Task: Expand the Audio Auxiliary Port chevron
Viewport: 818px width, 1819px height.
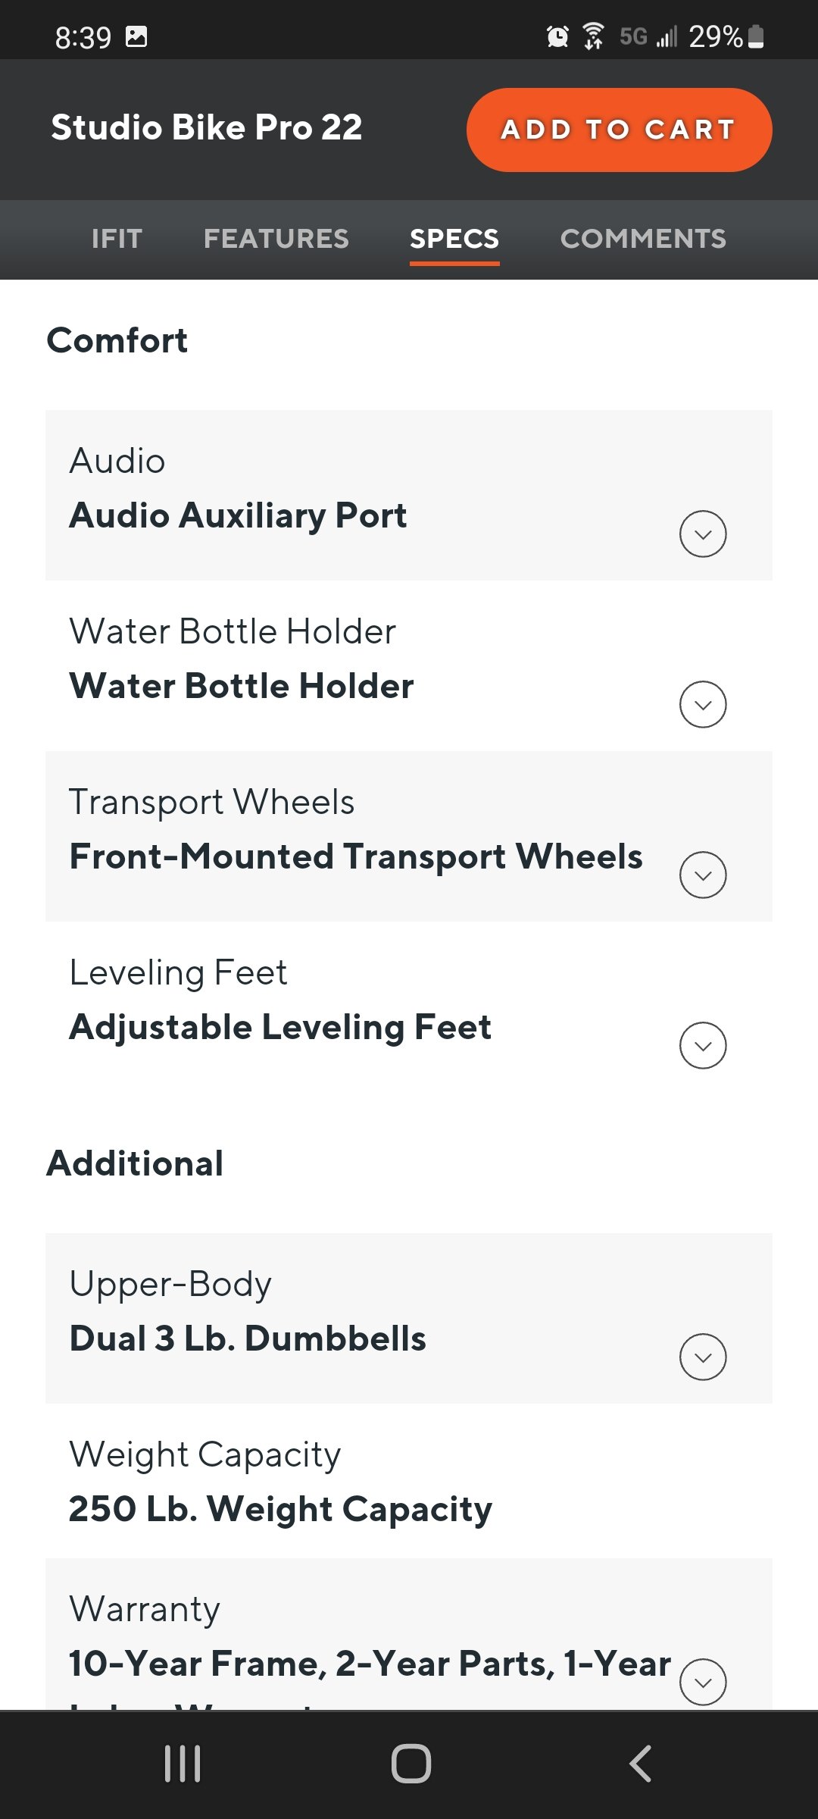Action: pos(703,534)
